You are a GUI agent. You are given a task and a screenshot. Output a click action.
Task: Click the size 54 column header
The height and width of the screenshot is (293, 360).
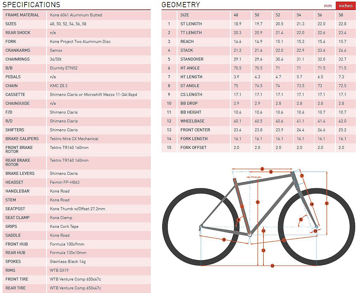(x=299, y=15)
